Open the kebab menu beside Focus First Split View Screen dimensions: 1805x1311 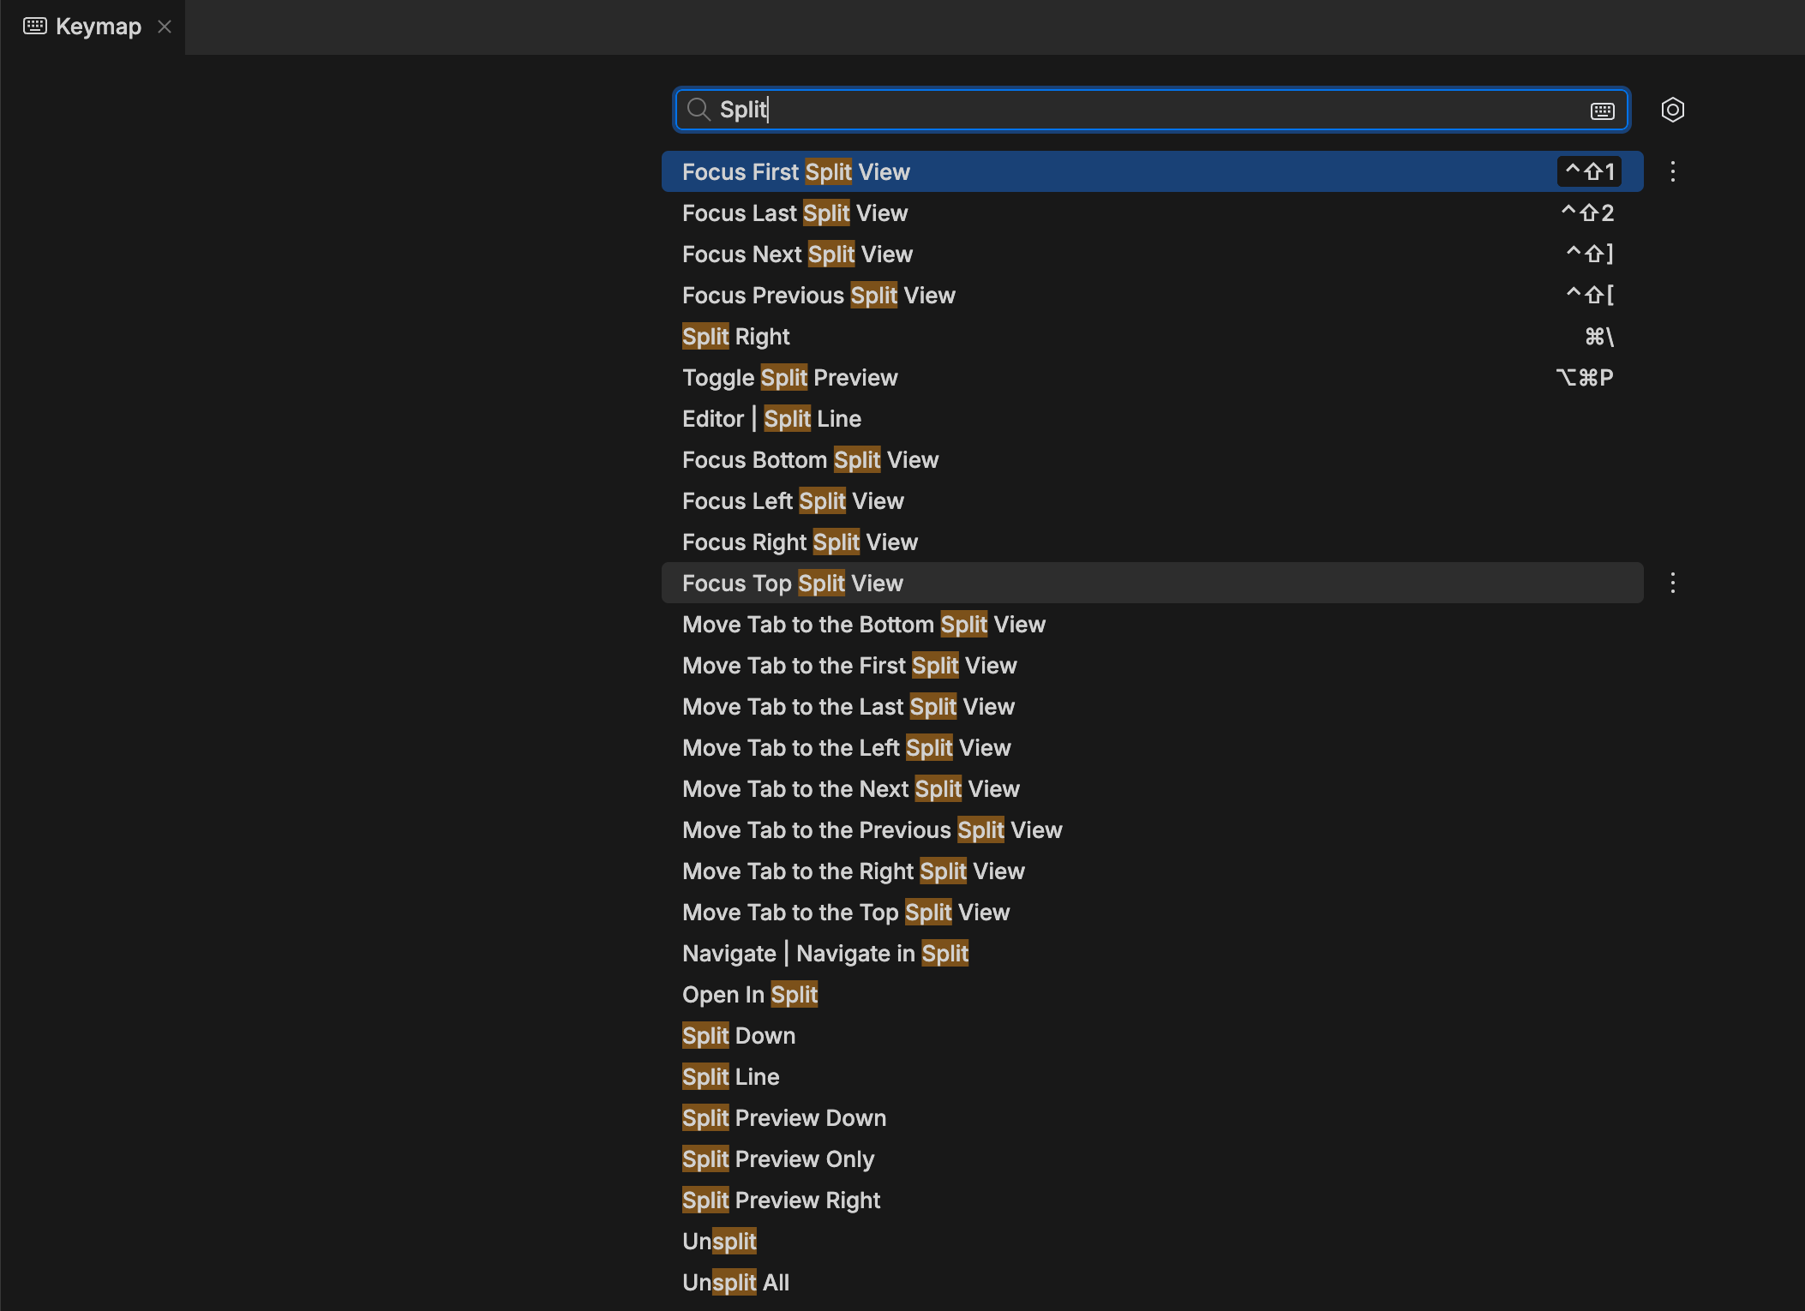1672,171
